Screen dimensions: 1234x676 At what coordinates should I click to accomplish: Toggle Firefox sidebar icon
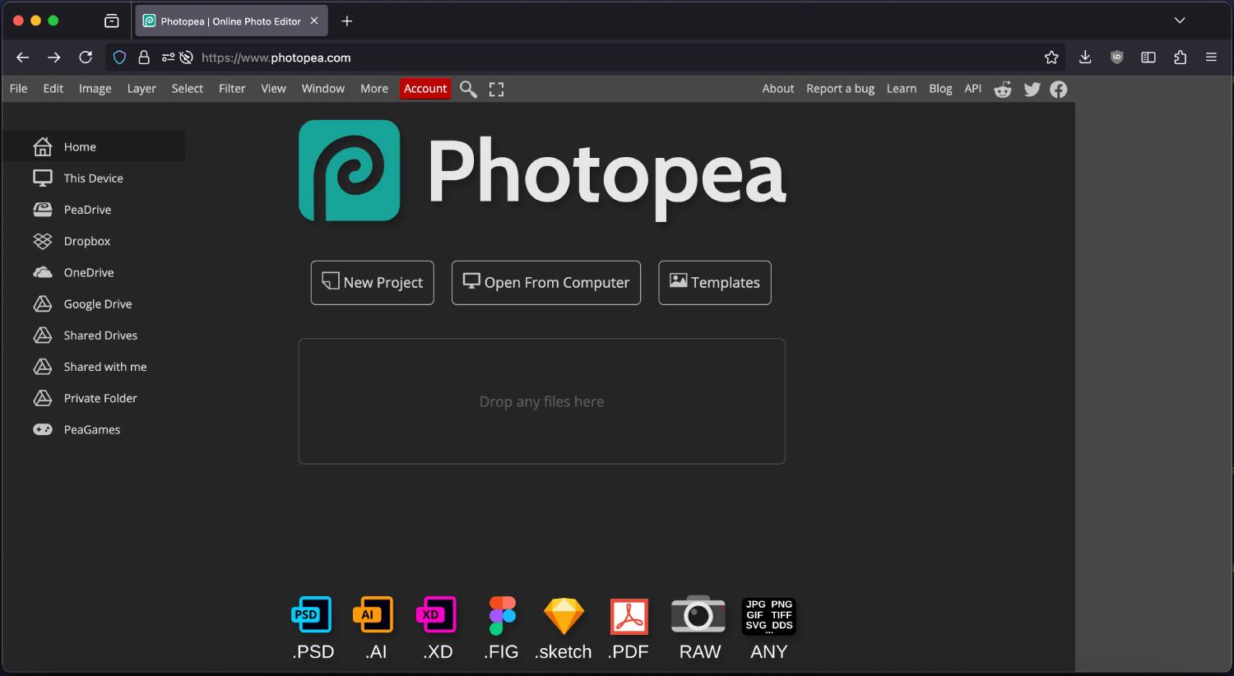coord(1148,58)
